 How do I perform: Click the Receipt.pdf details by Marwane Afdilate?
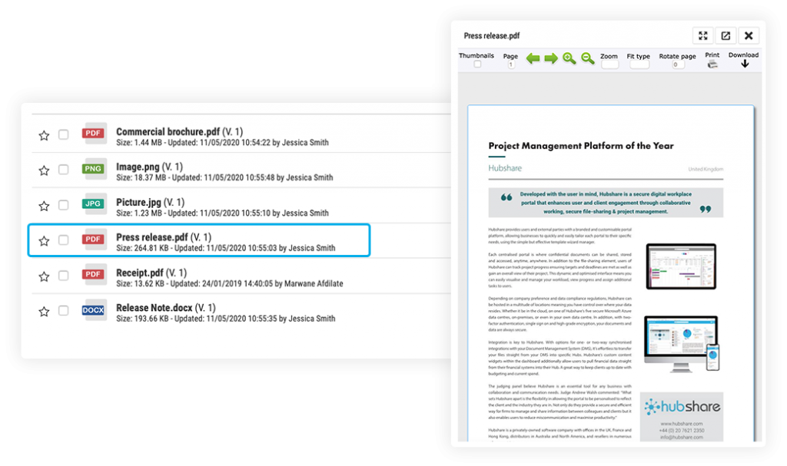(229, 284)
